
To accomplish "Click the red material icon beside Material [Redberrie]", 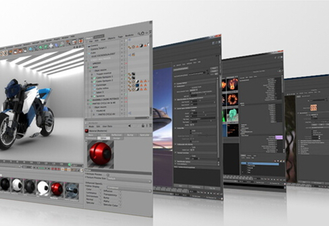I will click(x=86, y=131).
